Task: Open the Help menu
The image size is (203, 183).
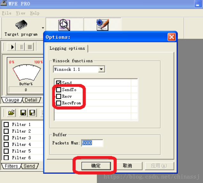Action: coord(35,13)
